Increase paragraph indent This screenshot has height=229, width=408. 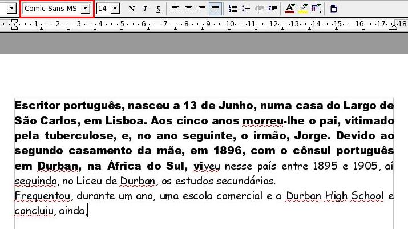coord(272,9)
